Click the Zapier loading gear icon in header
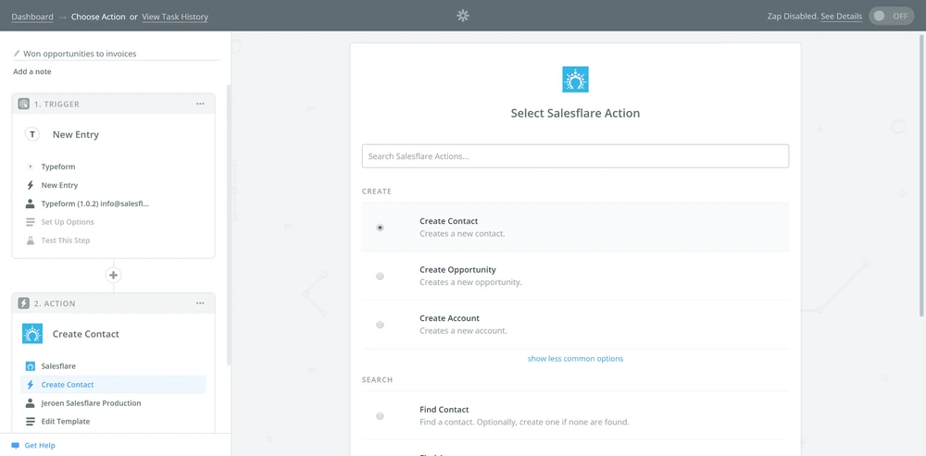Image resolution: width=926 pixels, height=456 pixels. pyautogui.click(x=463, y=16)
